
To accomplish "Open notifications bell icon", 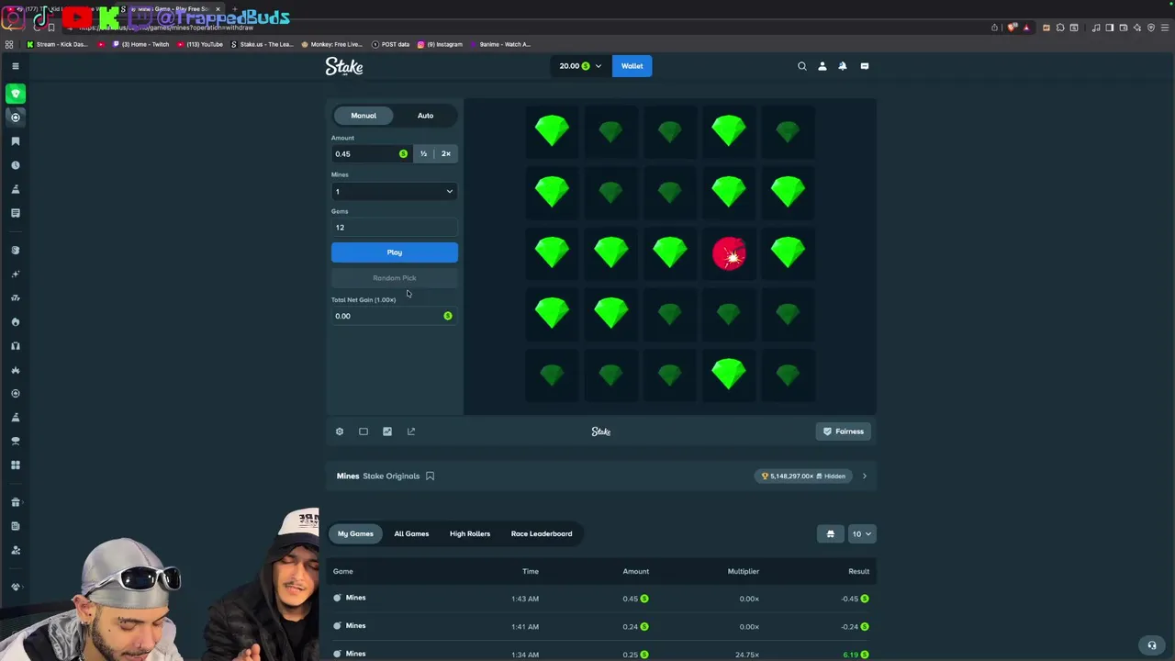I will coord(843,66).
